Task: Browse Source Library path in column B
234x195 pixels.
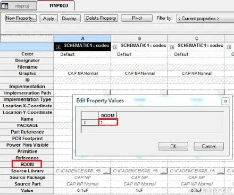Action: (x=164, y=171)
